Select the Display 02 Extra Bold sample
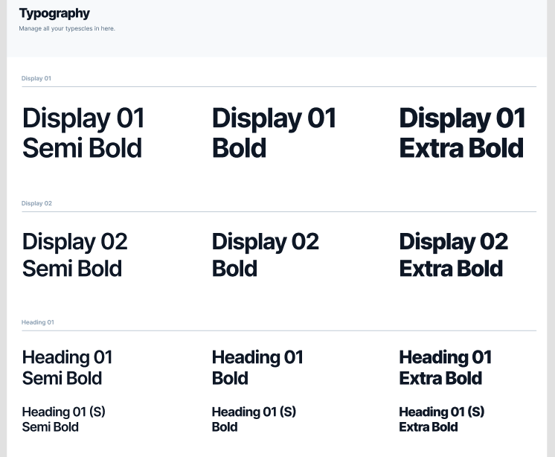 pos(453,255)
